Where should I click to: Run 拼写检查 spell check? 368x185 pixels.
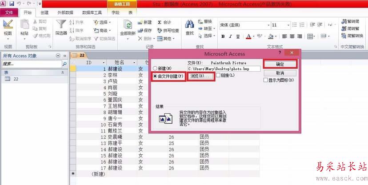(x=168, y=30)
